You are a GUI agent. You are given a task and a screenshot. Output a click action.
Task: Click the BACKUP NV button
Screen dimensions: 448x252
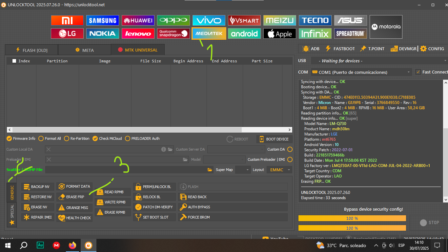click(x=37, y=187)
